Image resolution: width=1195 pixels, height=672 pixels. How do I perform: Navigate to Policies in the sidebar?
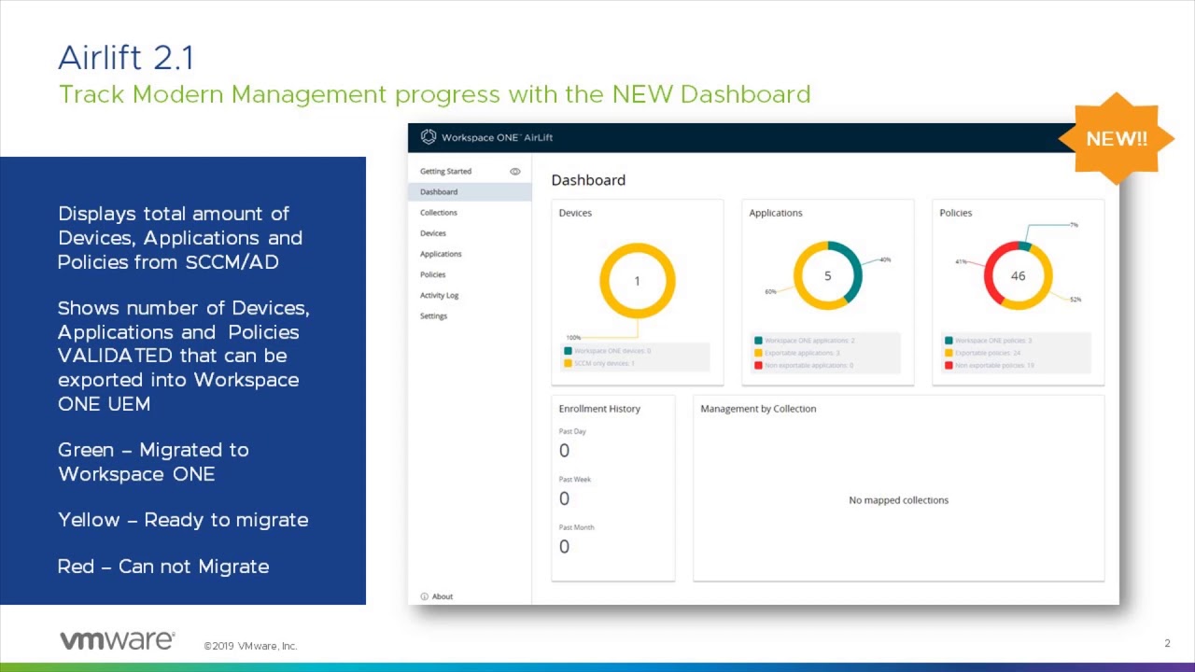(432, 274)
